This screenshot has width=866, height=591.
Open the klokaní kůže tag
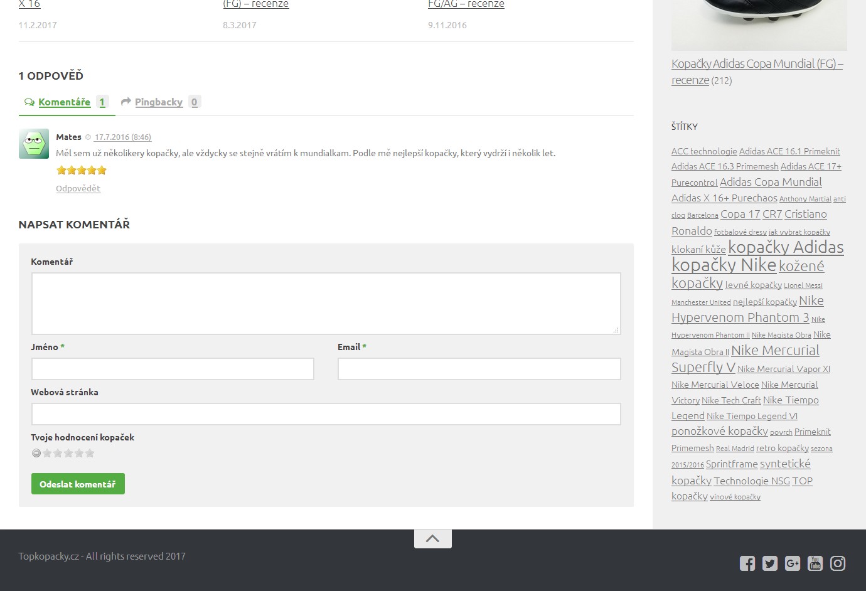698,249
